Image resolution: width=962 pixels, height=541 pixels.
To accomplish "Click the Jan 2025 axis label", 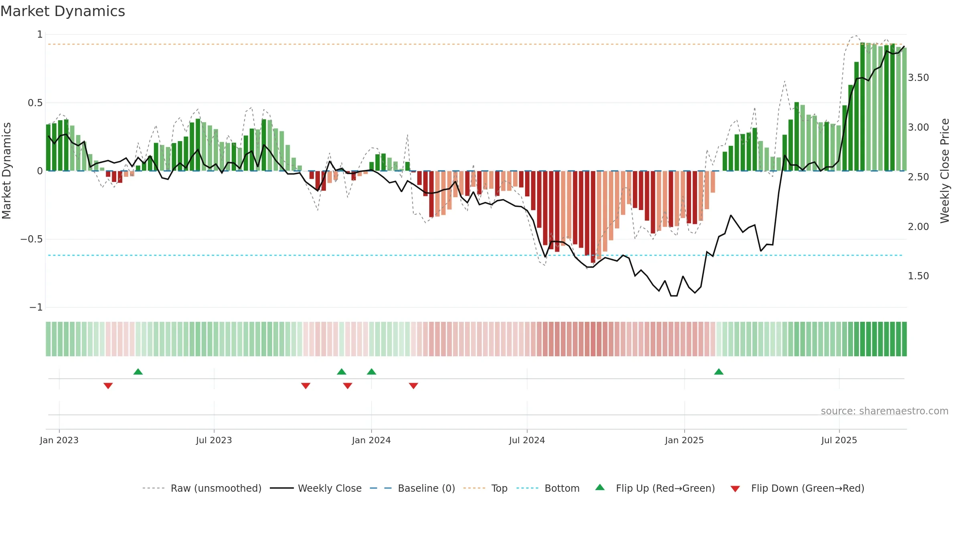I will click(685, 440).
